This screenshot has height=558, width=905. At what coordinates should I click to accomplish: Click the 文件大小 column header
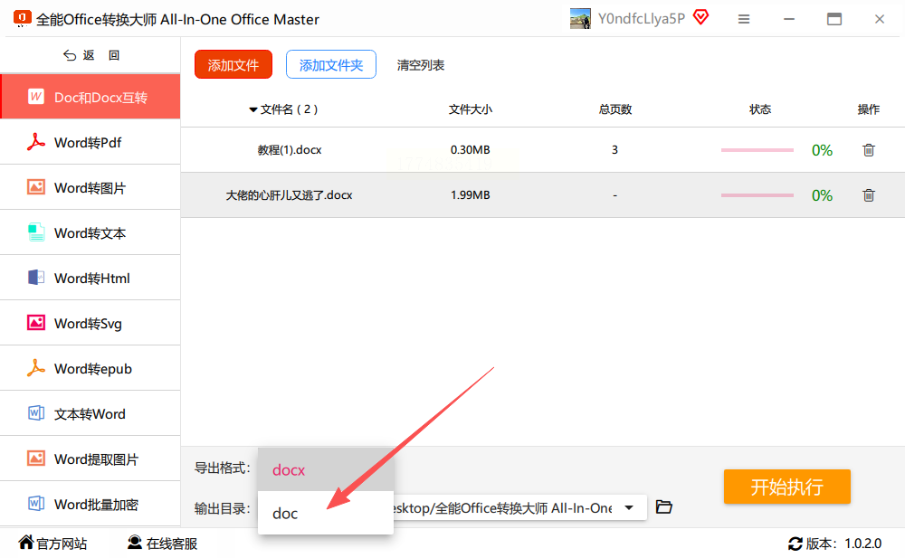pyautogui.click(x=471, y=109)
